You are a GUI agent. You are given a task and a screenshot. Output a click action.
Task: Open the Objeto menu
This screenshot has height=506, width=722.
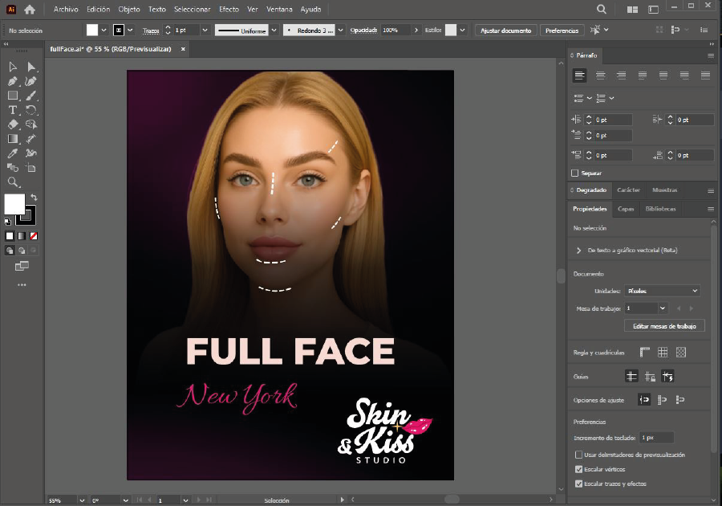129,9
